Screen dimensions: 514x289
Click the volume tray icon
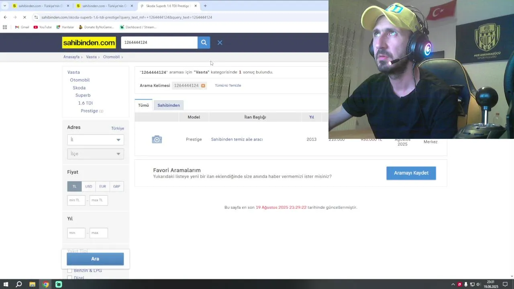tap(478, 284)
